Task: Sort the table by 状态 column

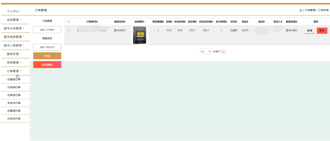Action: 233,22
